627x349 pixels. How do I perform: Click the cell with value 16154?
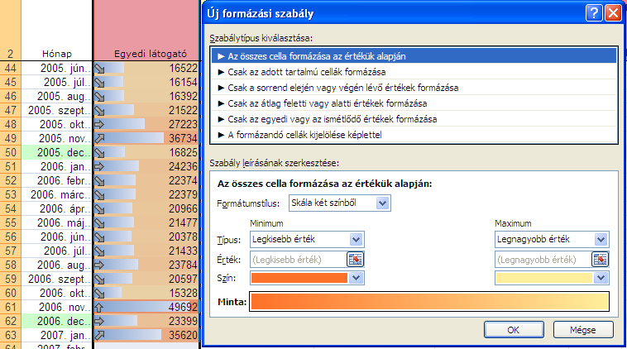click(146, 83)
